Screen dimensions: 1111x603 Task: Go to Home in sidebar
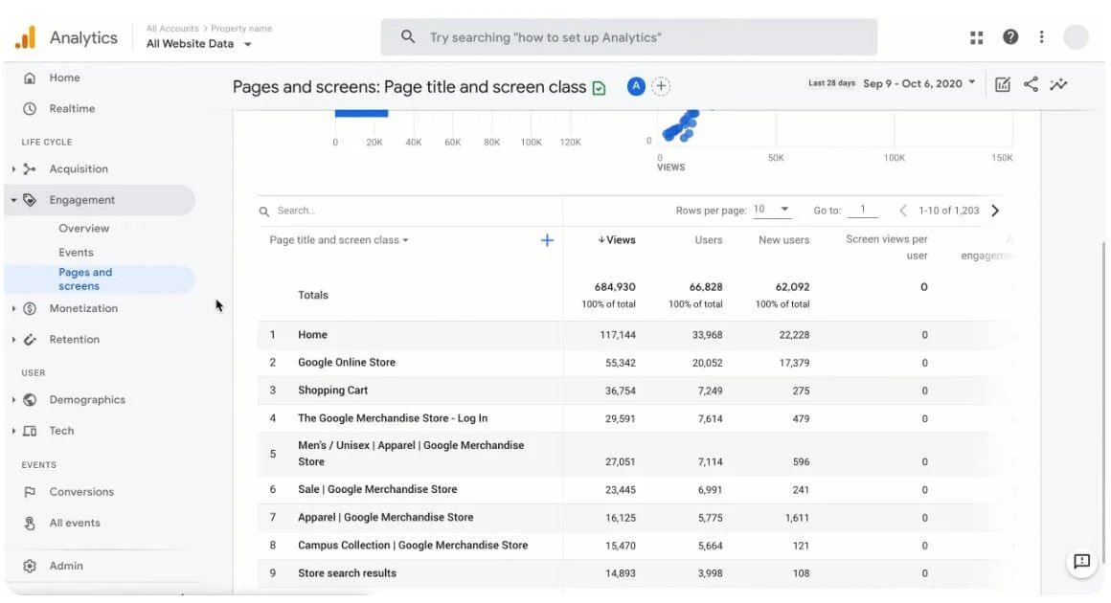click(x=64, y=78)
